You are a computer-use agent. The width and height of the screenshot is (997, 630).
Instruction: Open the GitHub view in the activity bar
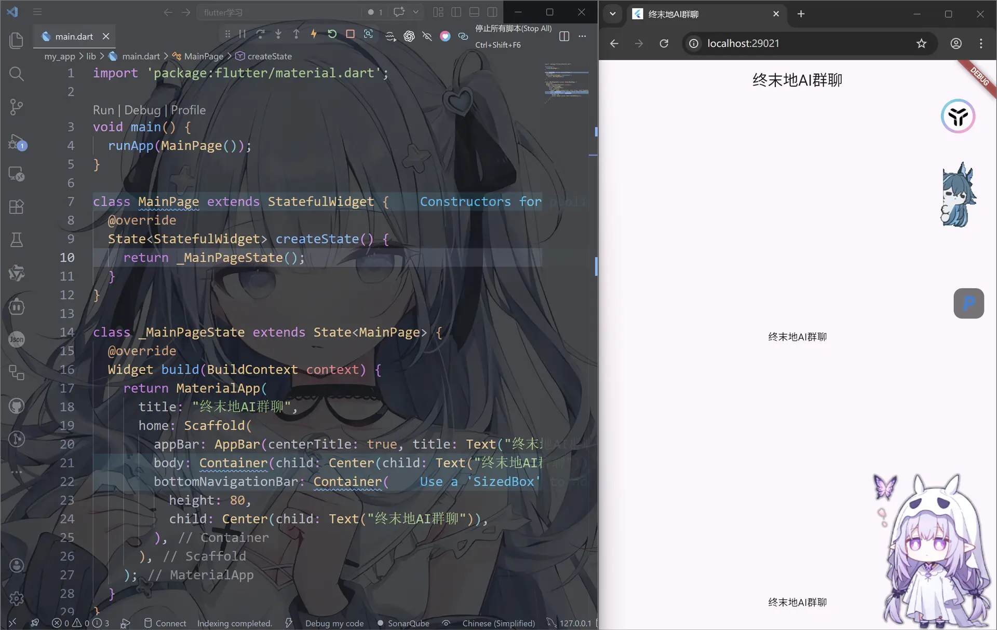pos(17,405)
